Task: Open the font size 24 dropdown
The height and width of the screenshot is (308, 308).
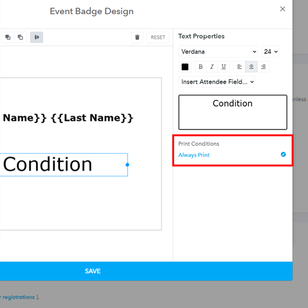Action: pos(270,51)
